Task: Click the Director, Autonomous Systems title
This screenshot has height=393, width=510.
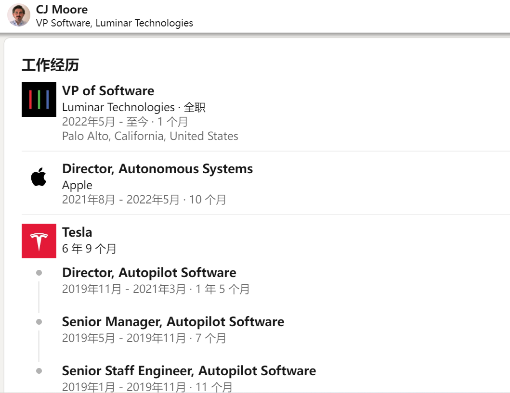Action: pyautogui.click(x=157, y=169)
